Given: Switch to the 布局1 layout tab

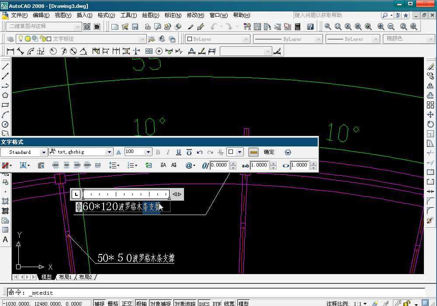Looking at the screenshot, I should click(x=65, y=277).
